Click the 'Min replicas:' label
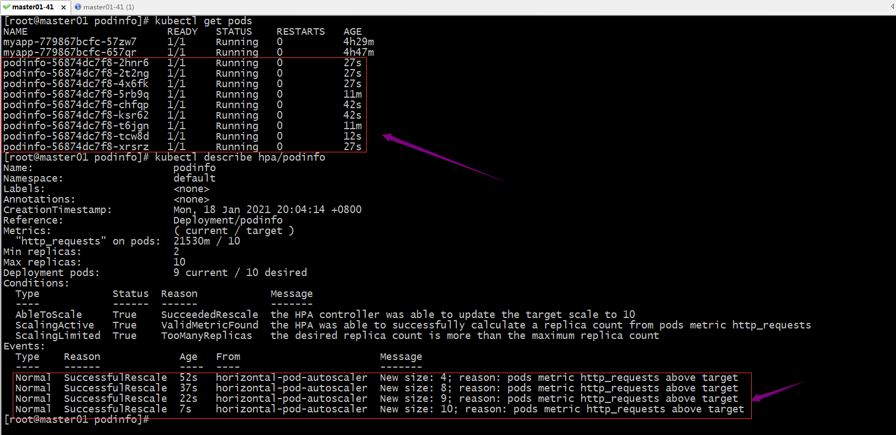Image resolution: width=896 pixels, height=435 pixels. tap(42, 252)
